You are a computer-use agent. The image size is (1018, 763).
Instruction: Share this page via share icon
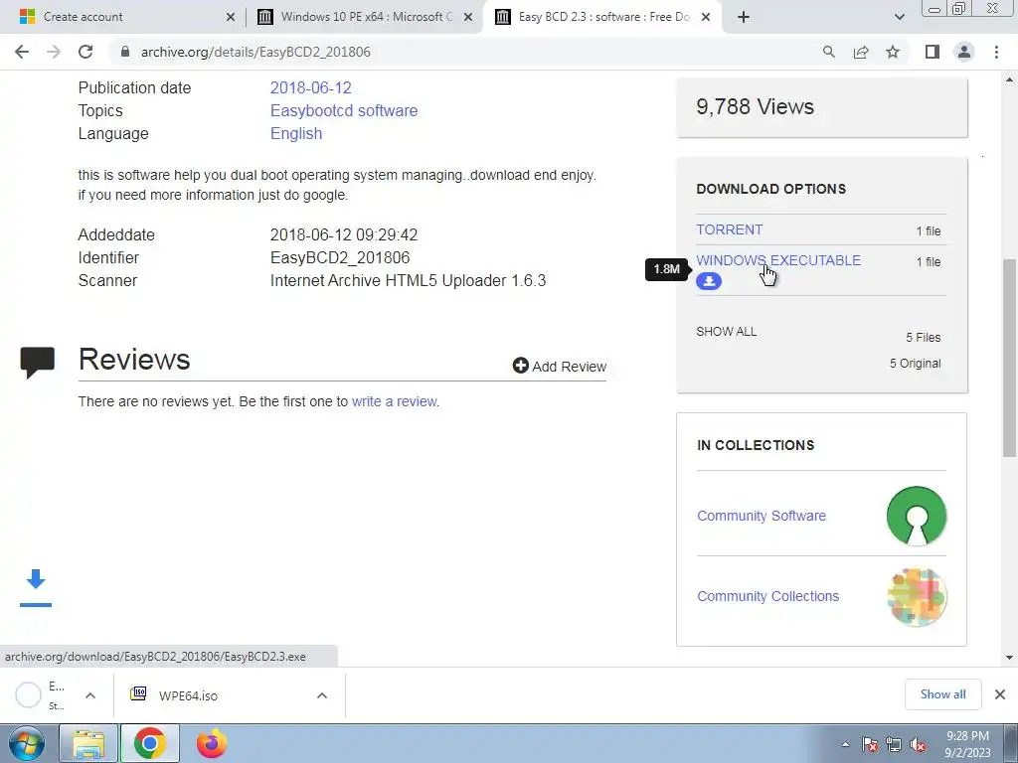pos(861,52)
